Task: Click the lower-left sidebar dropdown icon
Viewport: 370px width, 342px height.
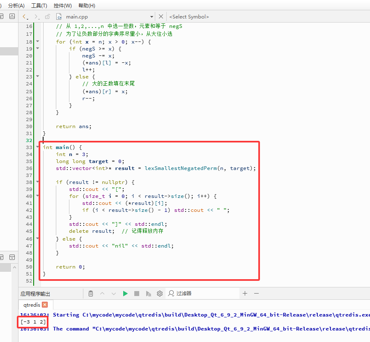Action: point(12,257)
